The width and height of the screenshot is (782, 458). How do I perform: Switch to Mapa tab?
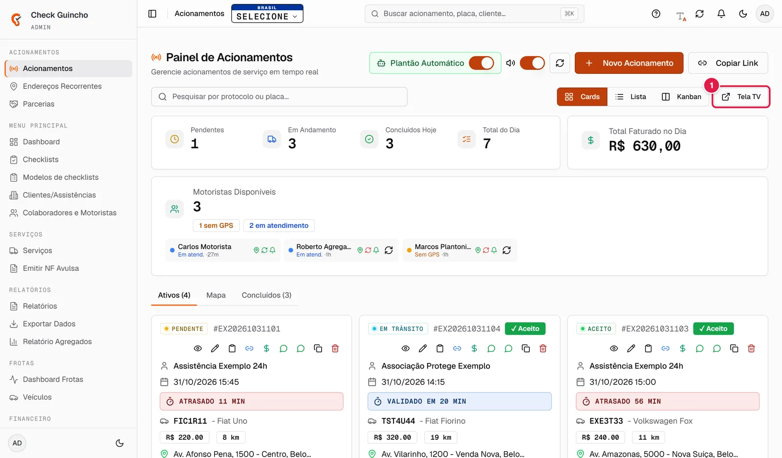tap(216, 295)
